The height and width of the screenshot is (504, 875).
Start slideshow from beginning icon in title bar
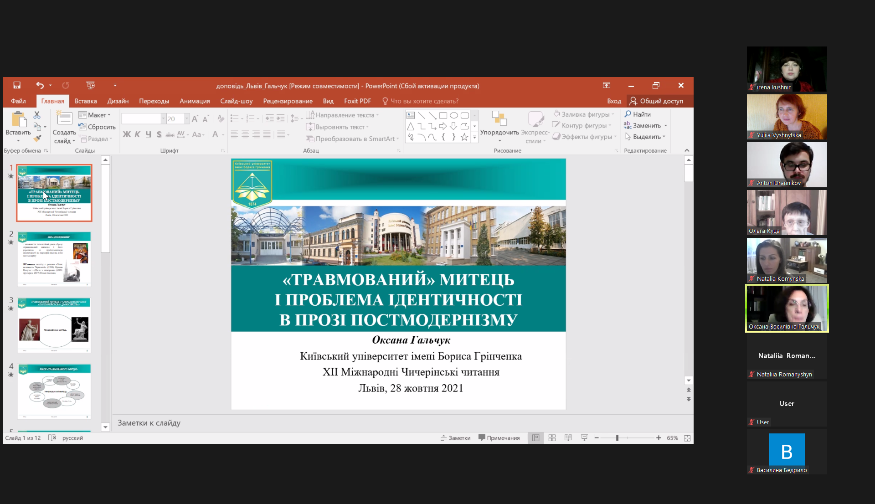click(90, 85)
